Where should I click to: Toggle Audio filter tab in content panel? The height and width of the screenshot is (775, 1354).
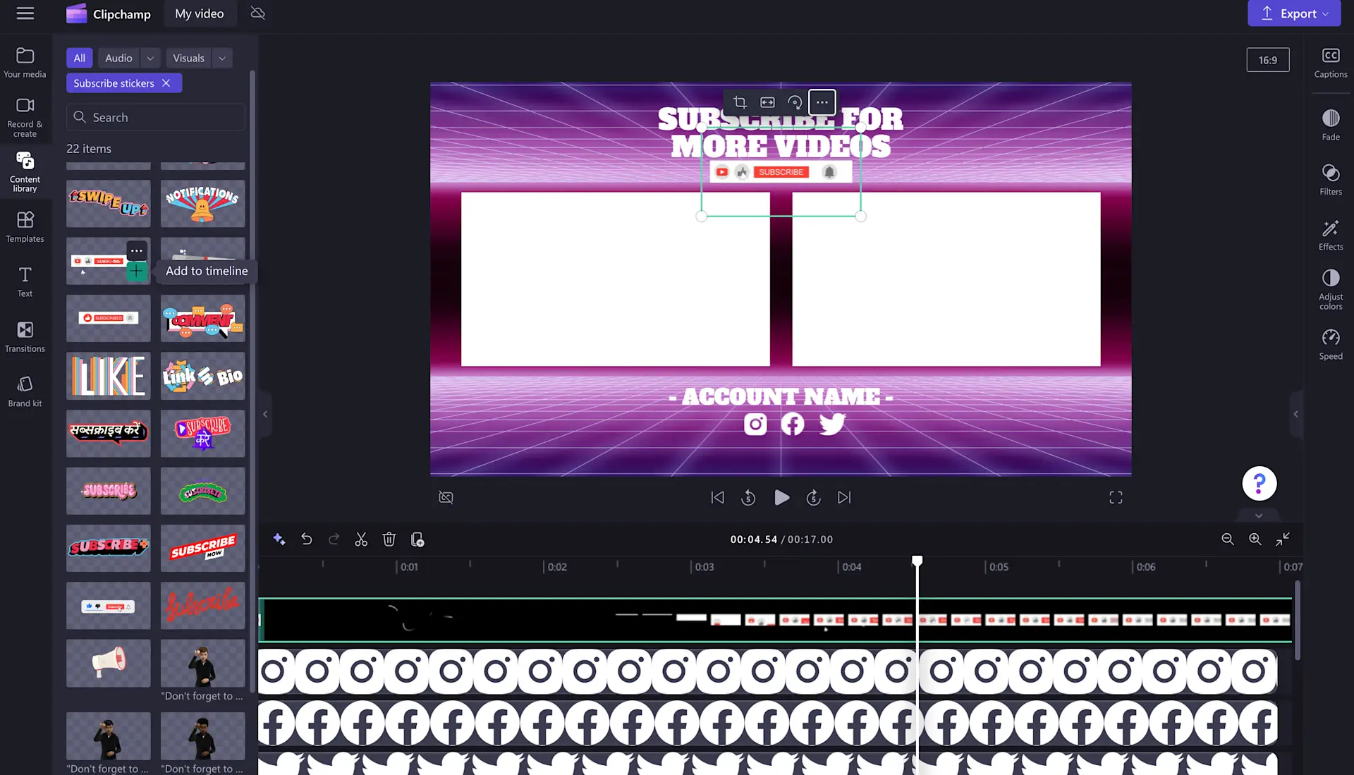click(118, 56)
